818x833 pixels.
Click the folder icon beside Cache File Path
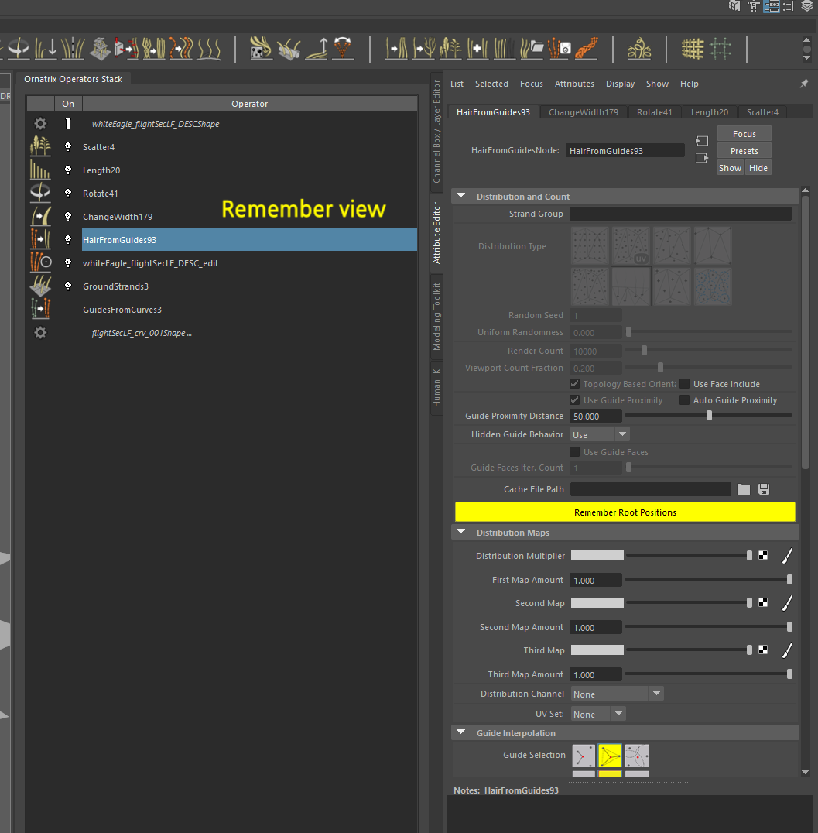click(x=744, y=489)
